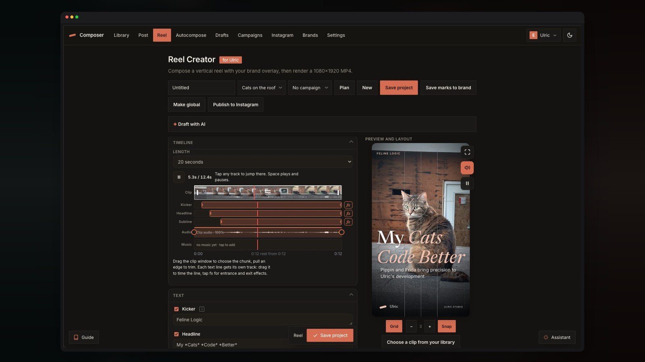This screenshot has height=362, width=645.
Task: Click the Untitled project name field
Action: [x=202, y=88]
